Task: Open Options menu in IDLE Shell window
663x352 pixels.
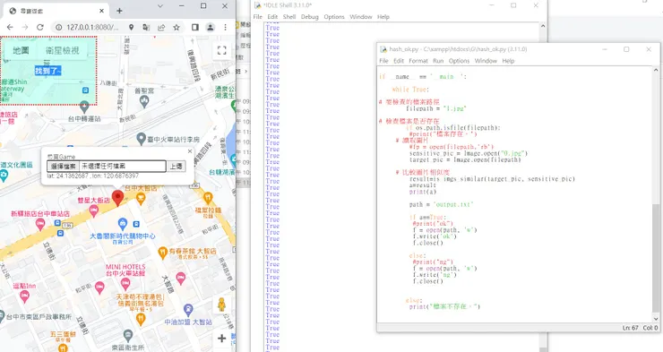Action: tap(334, 17)
